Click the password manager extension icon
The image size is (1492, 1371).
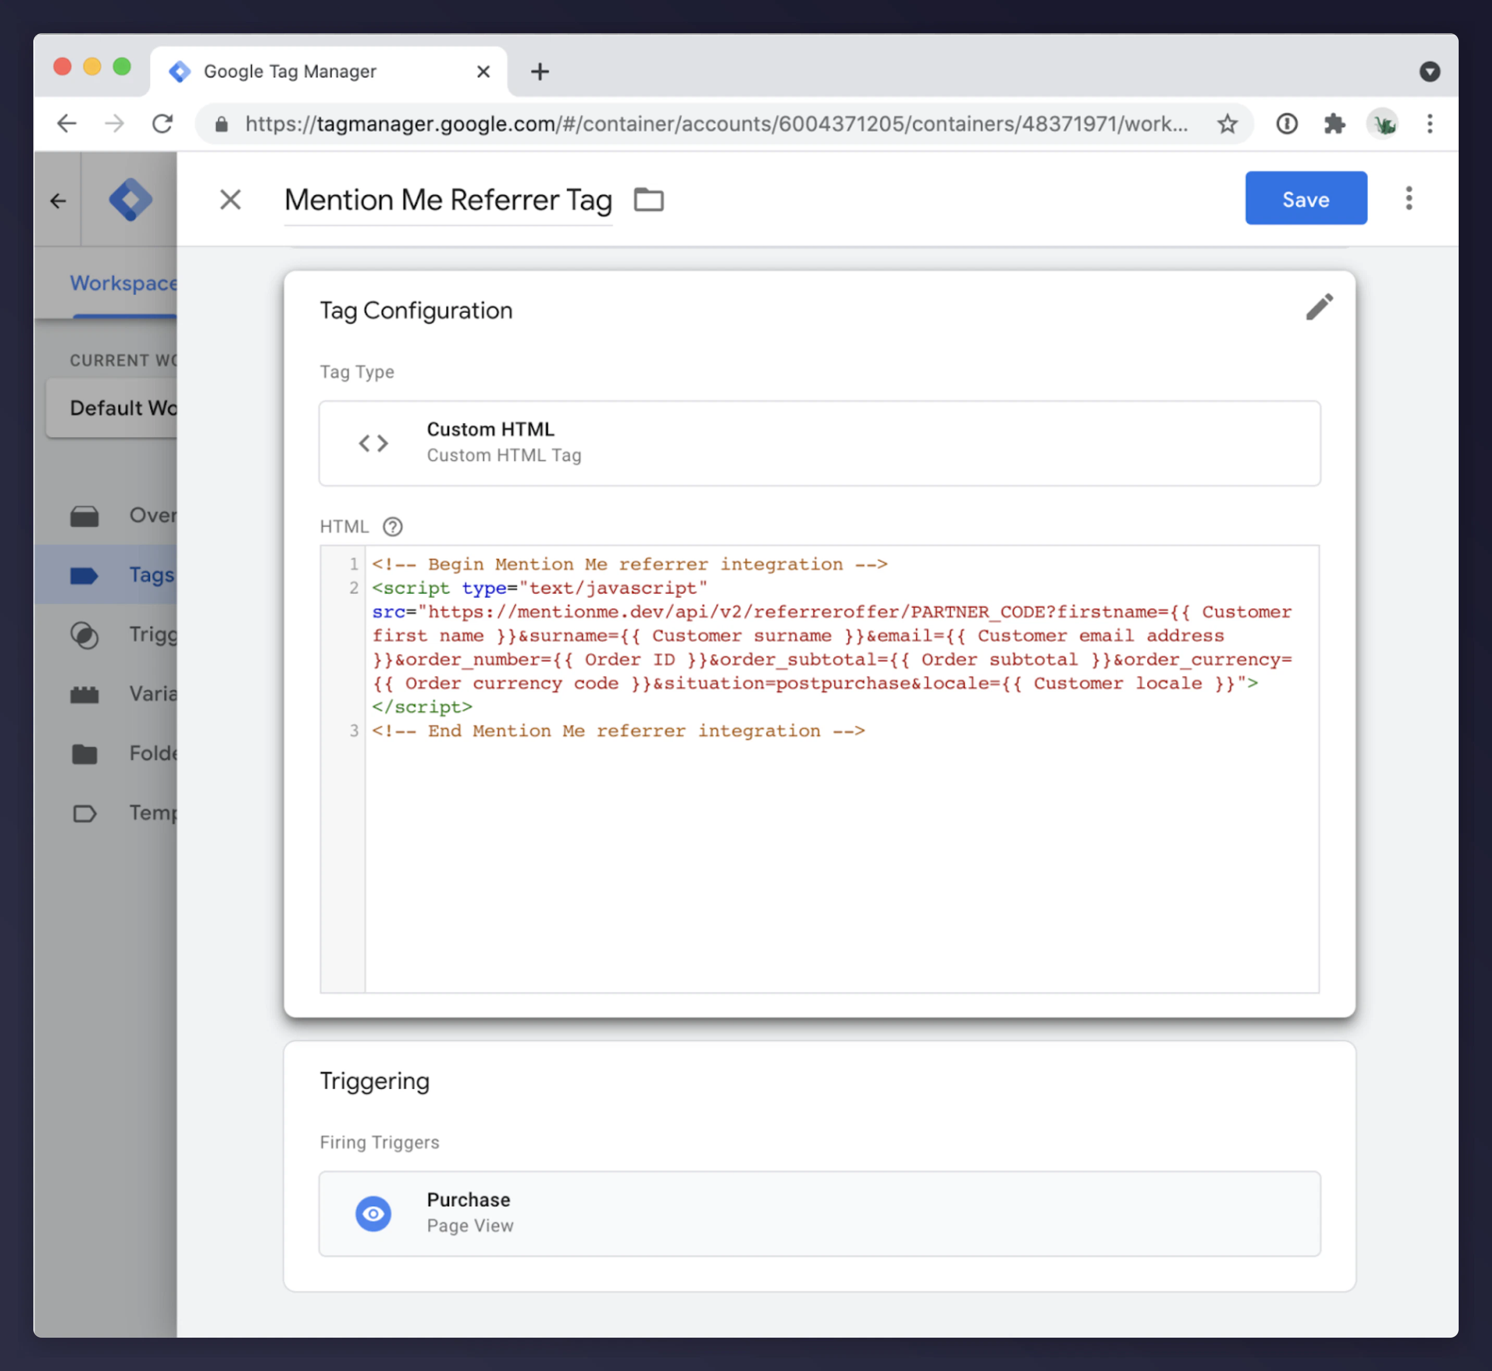(1287, 123)
